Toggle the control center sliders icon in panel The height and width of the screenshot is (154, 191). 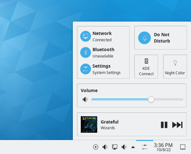pyautogui.click(x=145, y=147)
